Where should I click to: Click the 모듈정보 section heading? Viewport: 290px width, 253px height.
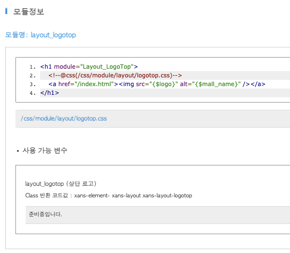(x=29, y=12)
